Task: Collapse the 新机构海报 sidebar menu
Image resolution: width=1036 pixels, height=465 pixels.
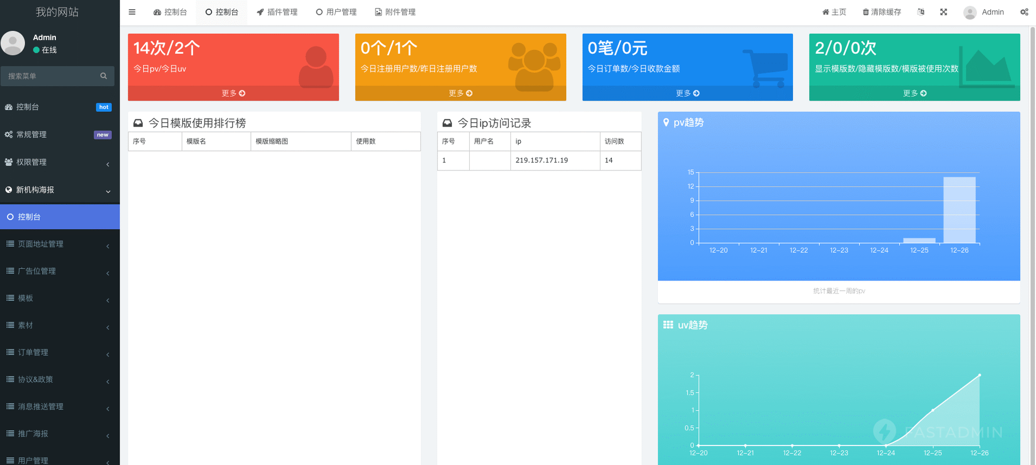Action: pos(59,190)
